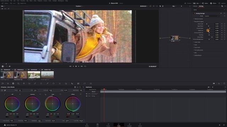
Task: Reset the Gamma wheel
Action: coord(40,94)
